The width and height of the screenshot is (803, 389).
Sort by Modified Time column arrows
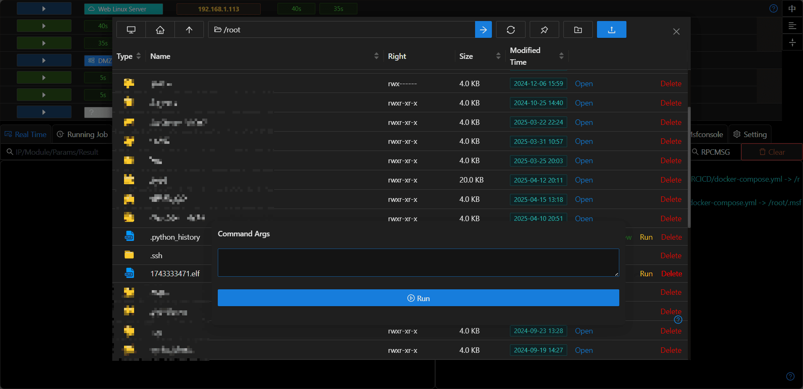(561, 56)
